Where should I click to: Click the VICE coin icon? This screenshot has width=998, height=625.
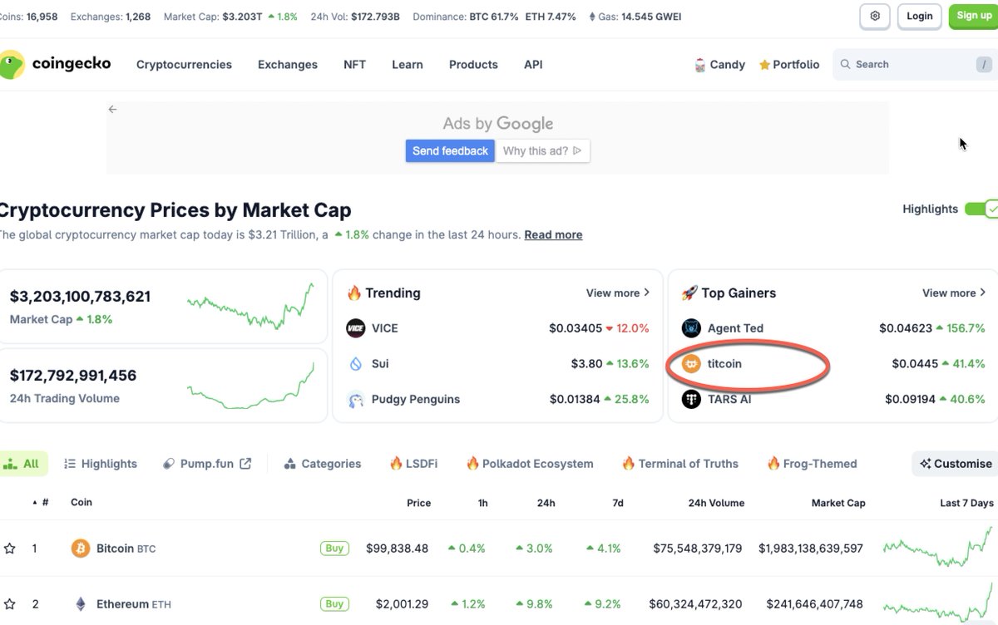point(355,328)
